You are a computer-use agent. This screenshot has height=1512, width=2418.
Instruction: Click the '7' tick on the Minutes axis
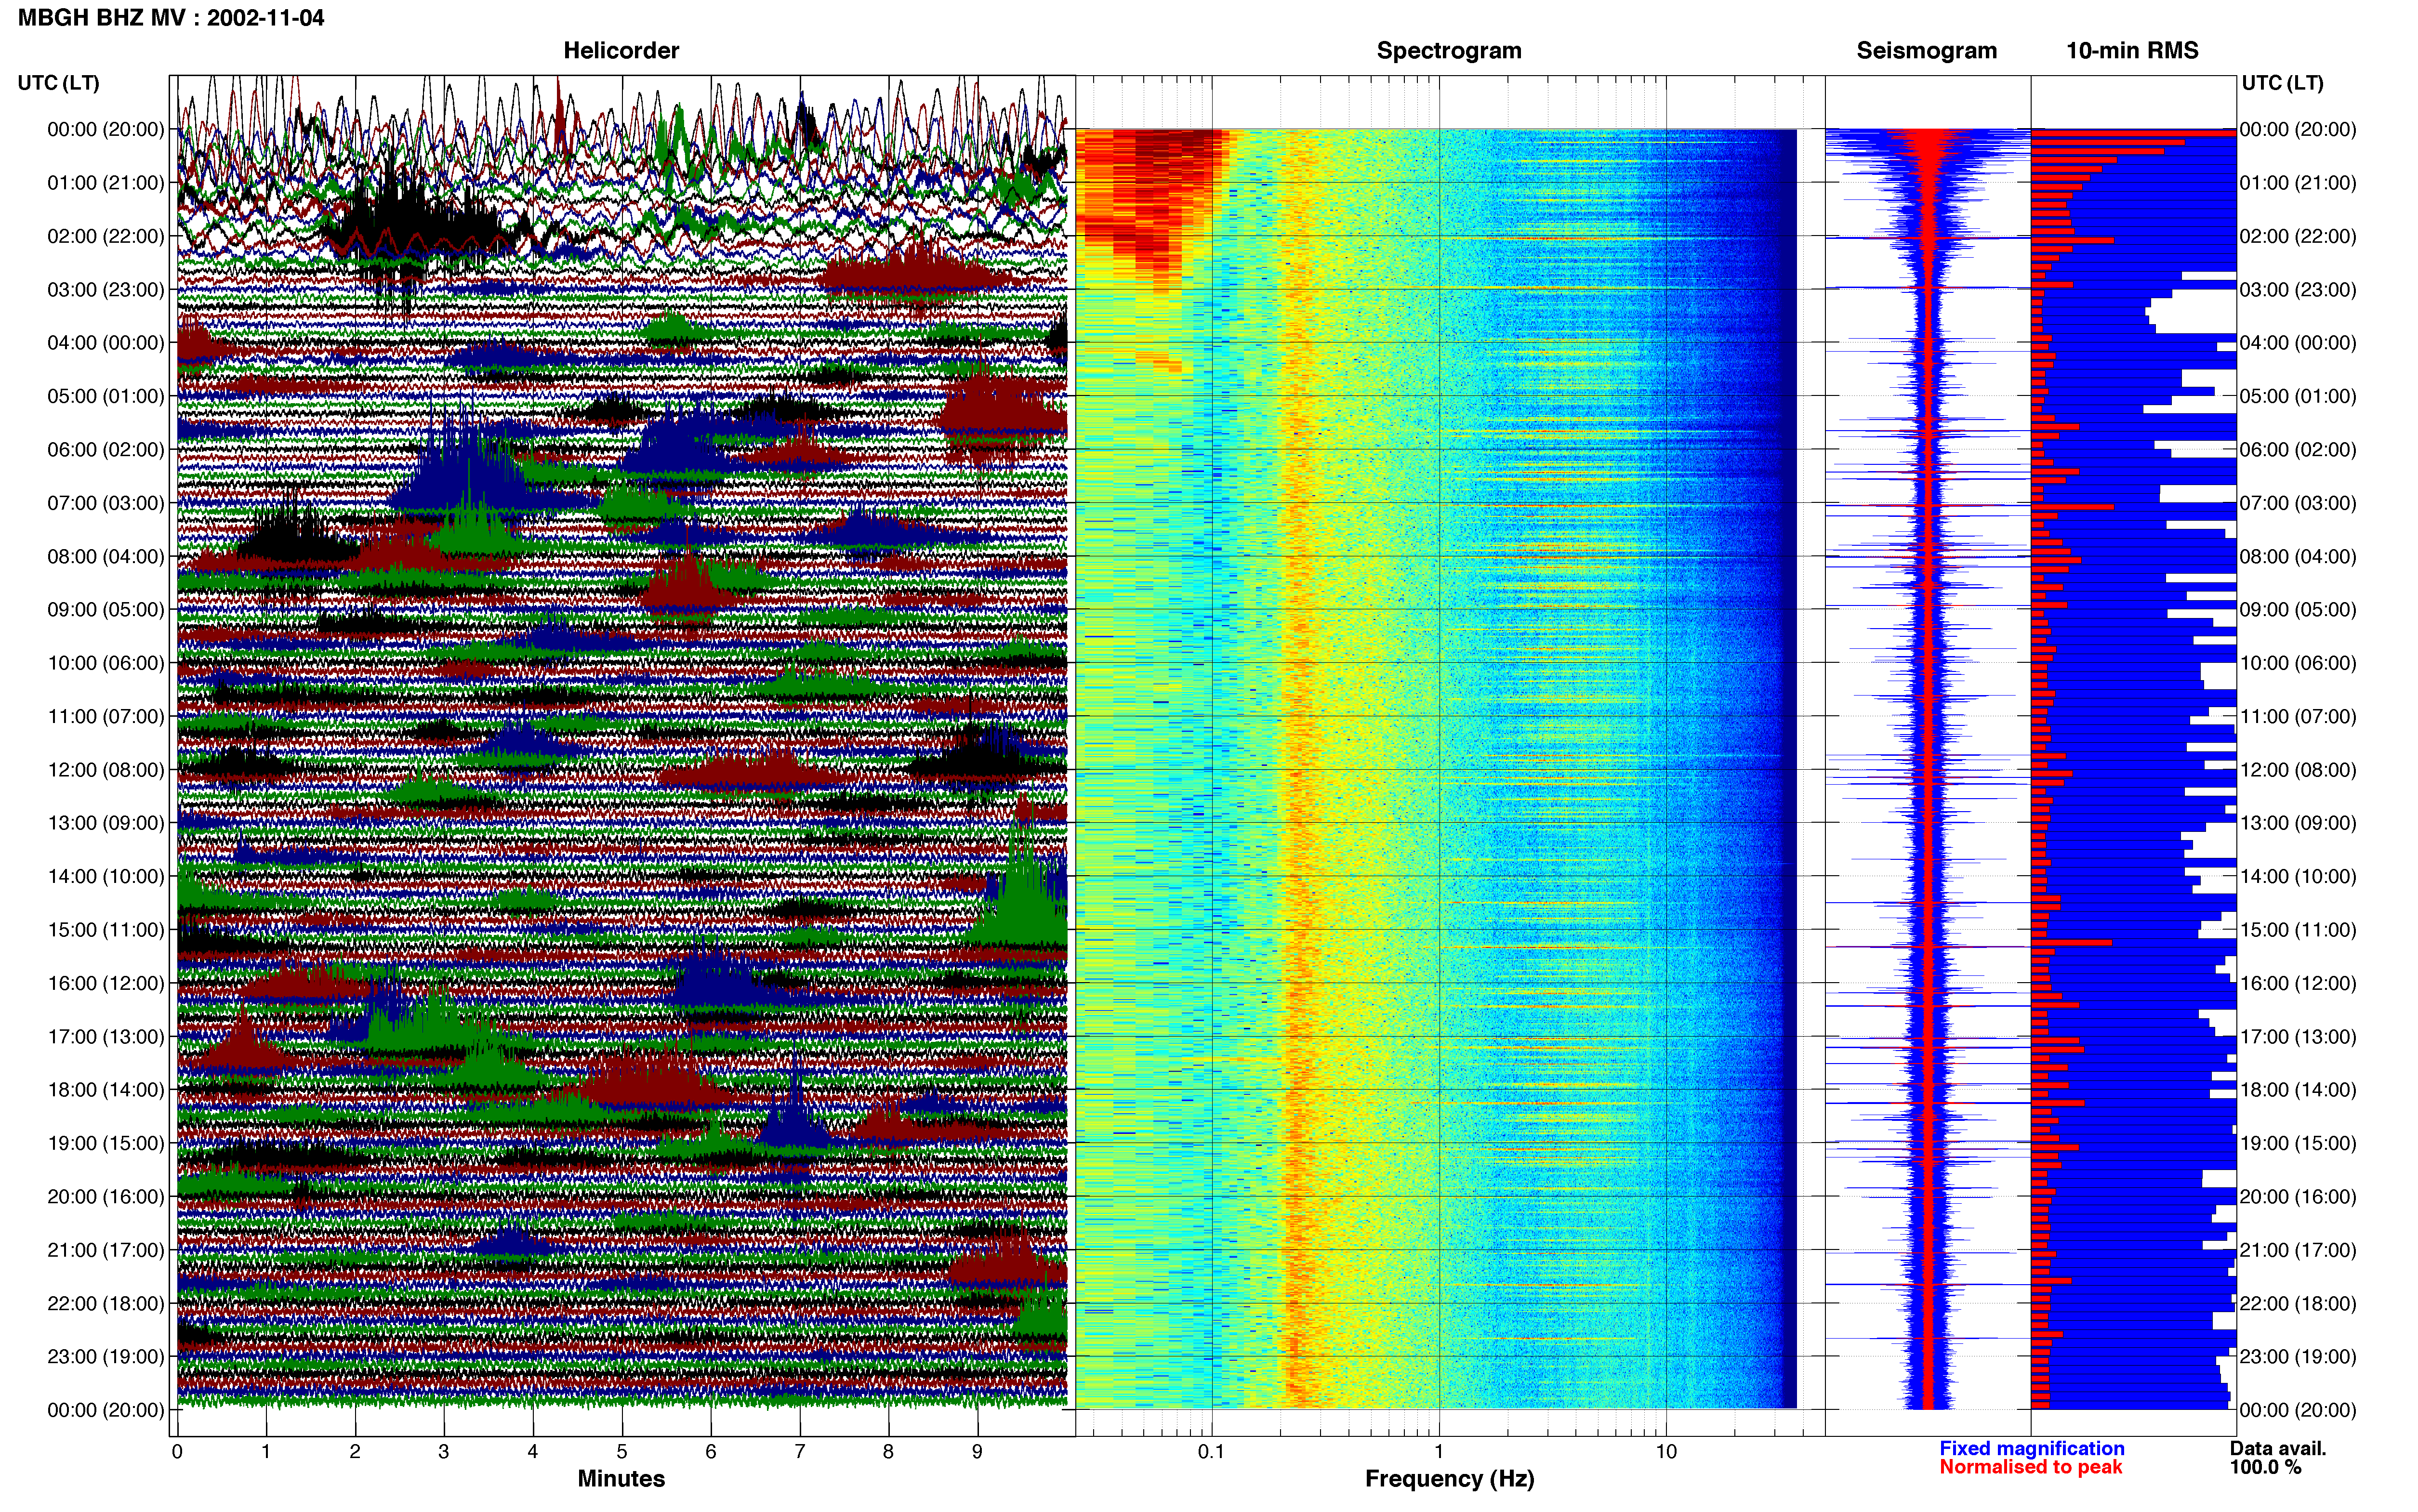tap(800, 1452)
